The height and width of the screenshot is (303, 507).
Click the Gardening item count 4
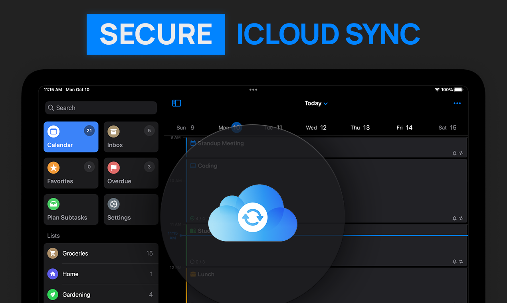click(151, 295)
